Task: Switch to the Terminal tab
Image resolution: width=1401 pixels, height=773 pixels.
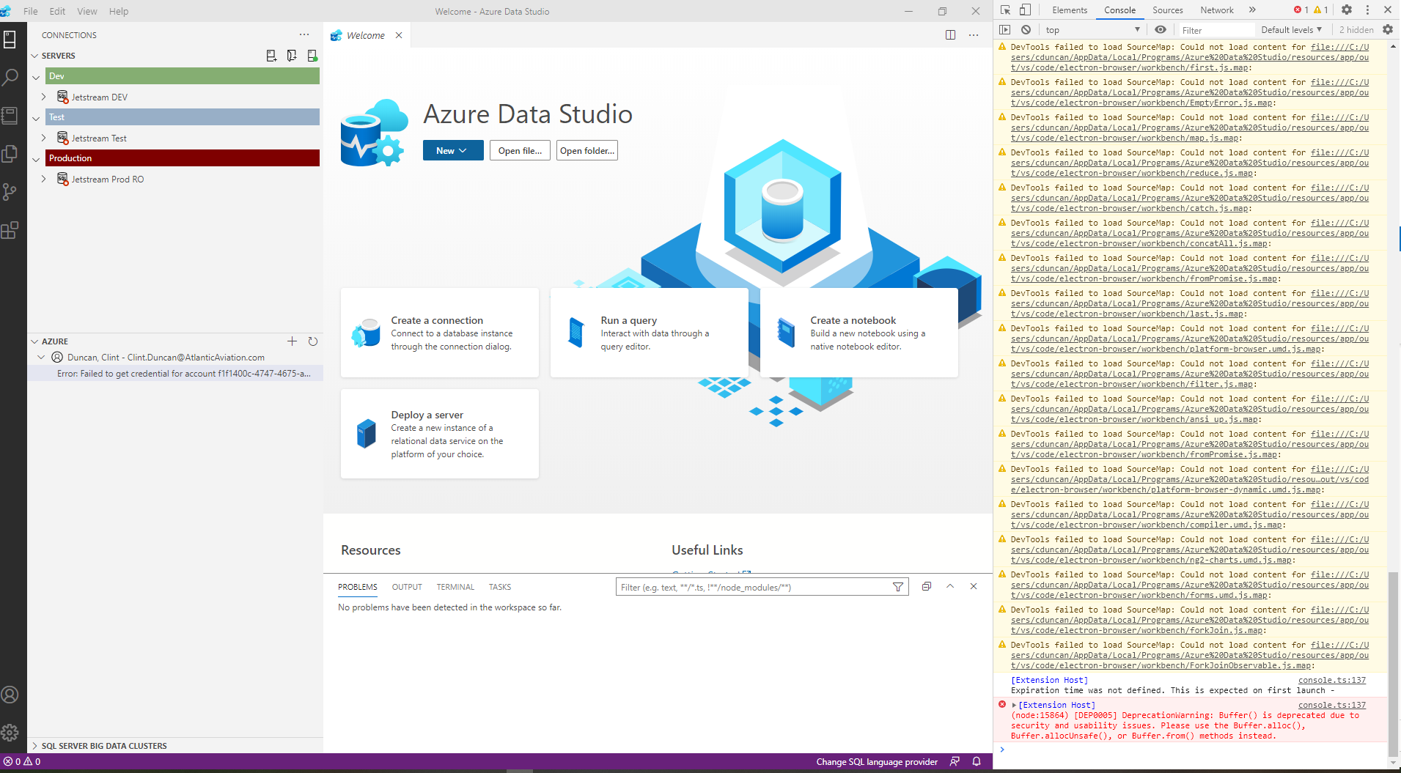Action: coord(455,587)
